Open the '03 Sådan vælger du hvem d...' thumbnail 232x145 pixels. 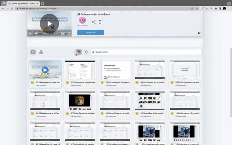pos(115,70)
